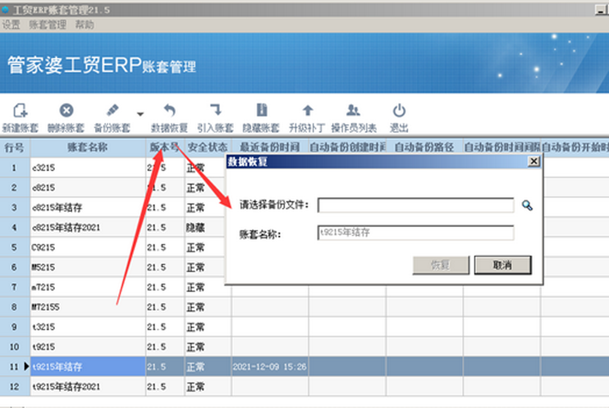Click the 隐藏账套 hide icon
Viewport: 609px width, 408px height.
point(261,111)
